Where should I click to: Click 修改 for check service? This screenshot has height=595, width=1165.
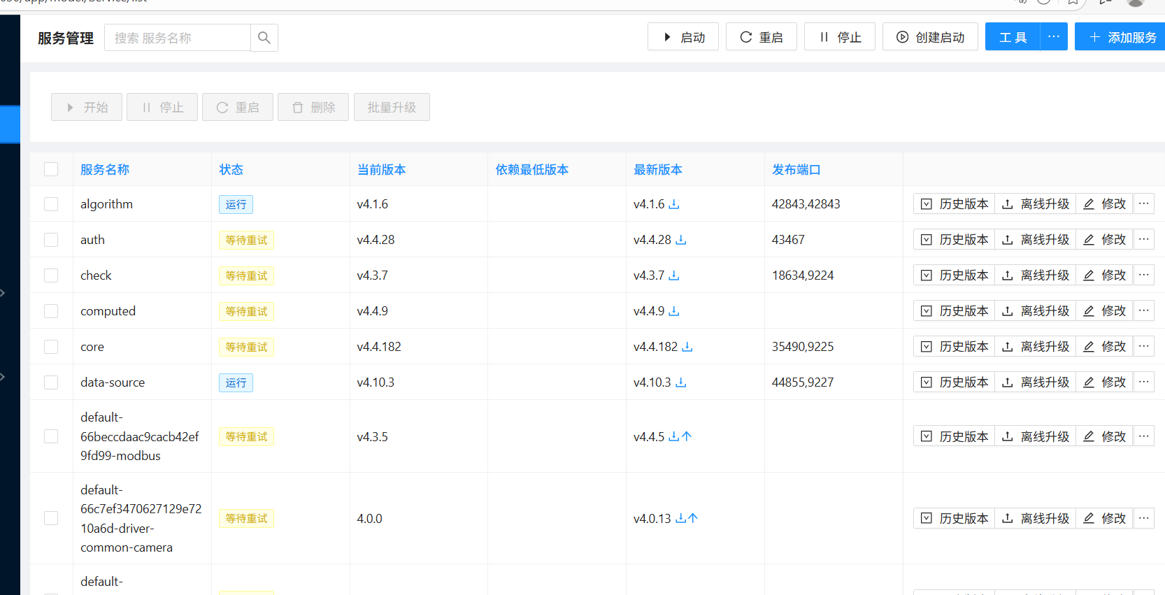[1105, 275]
